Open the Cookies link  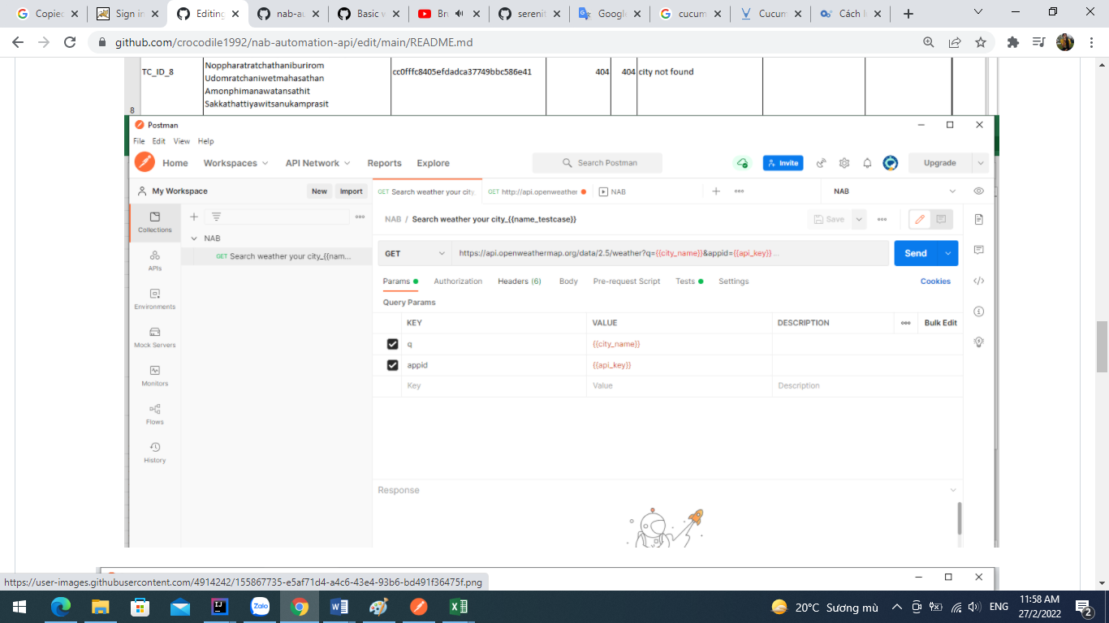[x=935, y=281]
